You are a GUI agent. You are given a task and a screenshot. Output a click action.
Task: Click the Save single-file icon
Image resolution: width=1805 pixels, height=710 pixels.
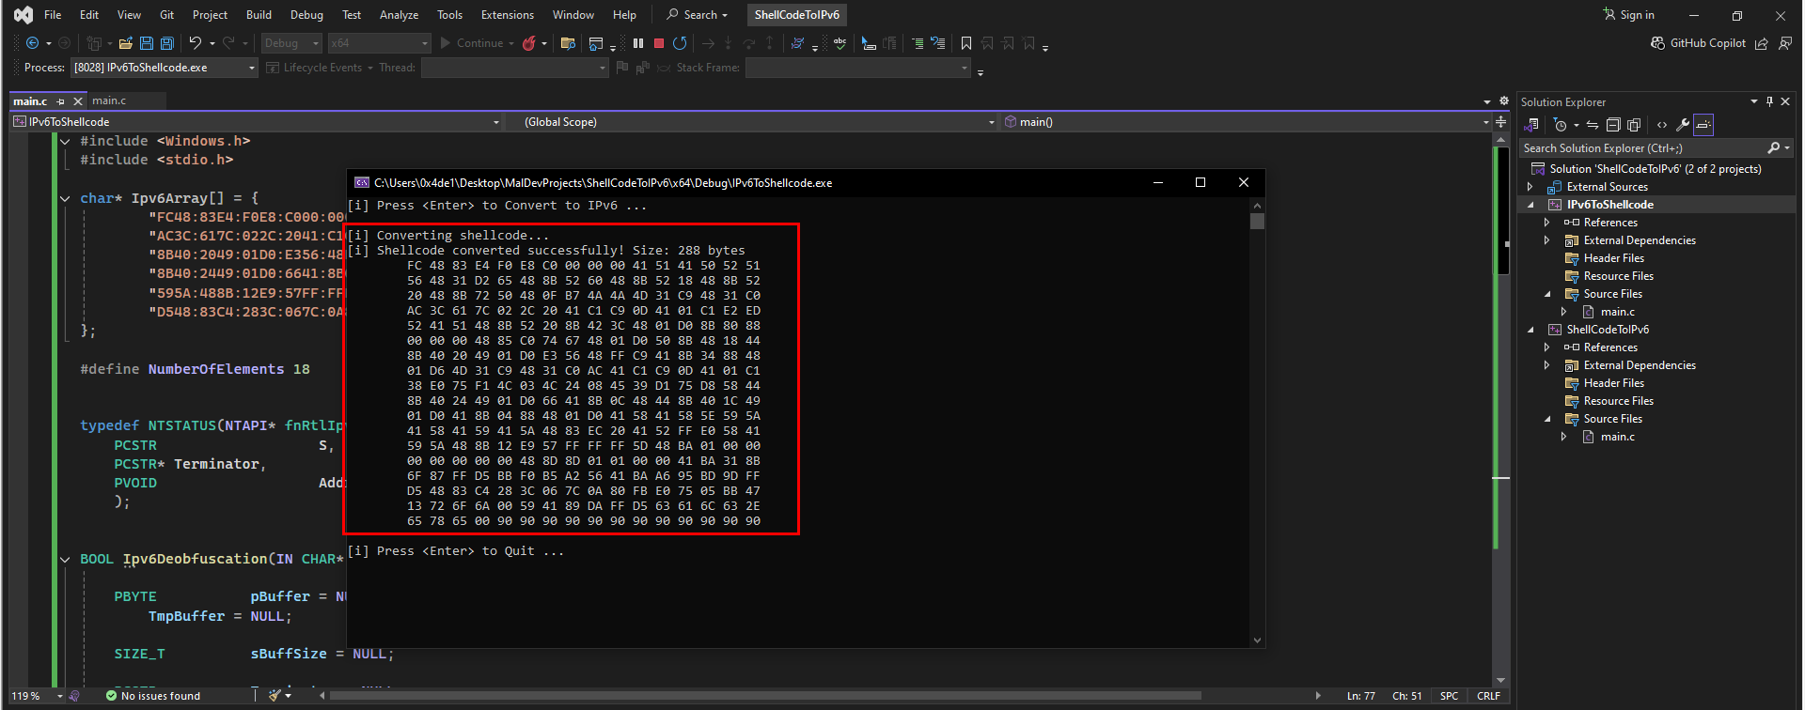tap(147, 43)
